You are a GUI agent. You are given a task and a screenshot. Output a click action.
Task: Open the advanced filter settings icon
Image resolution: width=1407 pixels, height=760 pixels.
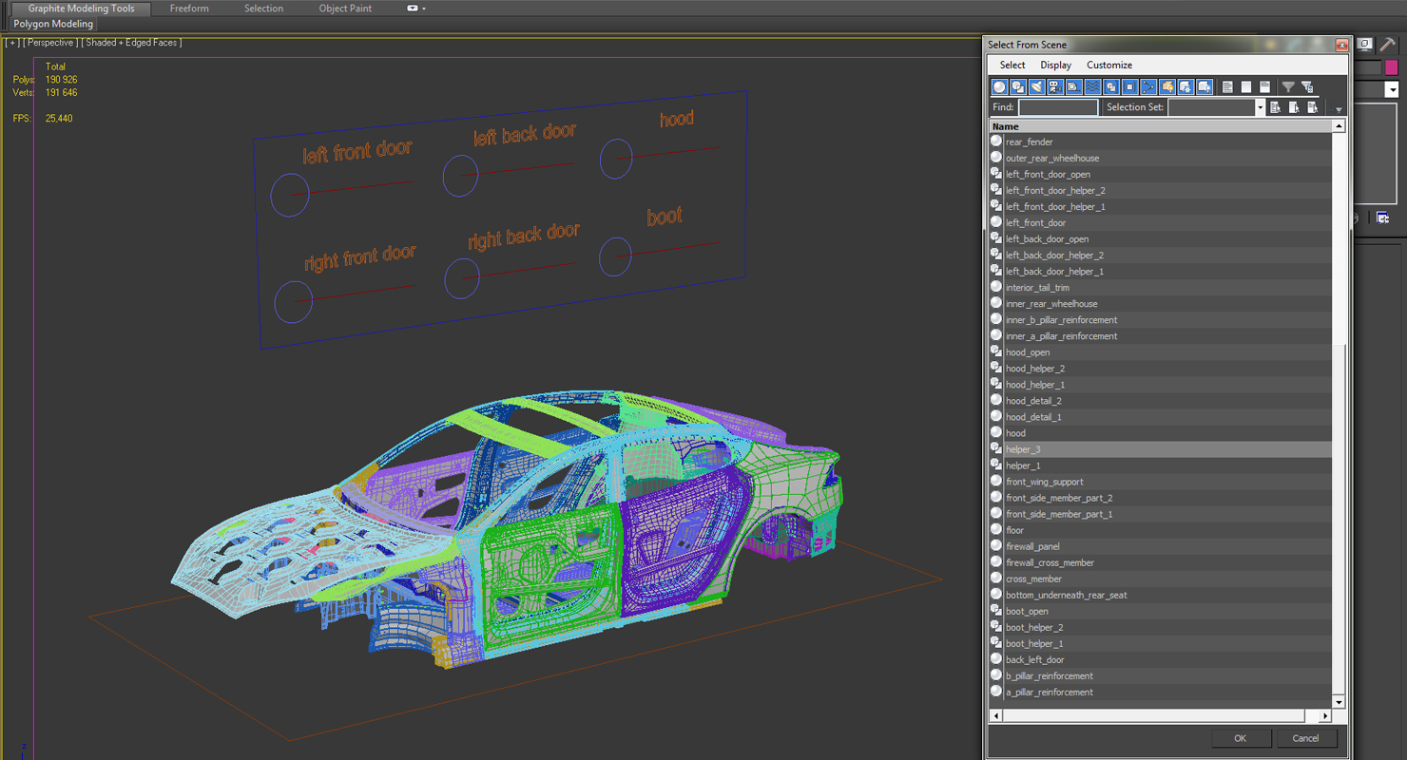click(x=1307, y=86)
